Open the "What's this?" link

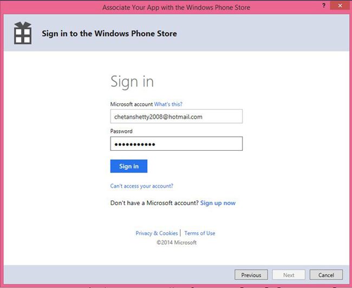pos(168,104)
